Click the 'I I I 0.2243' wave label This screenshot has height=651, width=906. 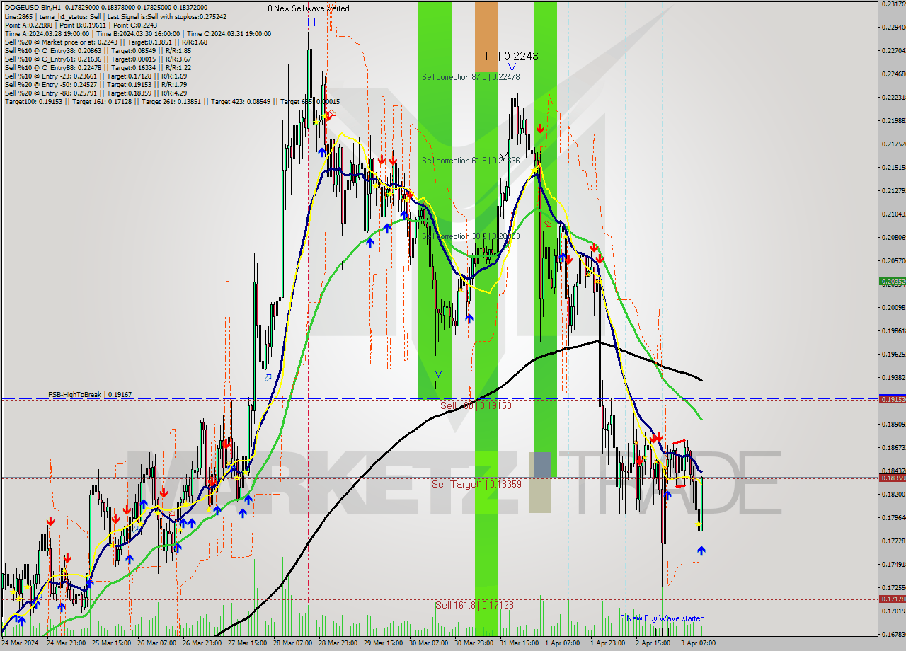point(512,56)
